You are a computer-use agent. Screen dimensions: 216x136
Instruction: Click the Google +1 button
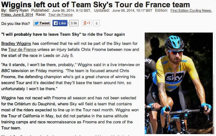click(x=87, y=23)
